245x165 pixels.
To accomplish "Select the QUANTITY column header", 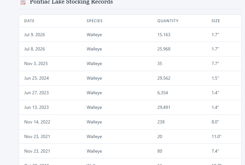I will click(168, 21).
